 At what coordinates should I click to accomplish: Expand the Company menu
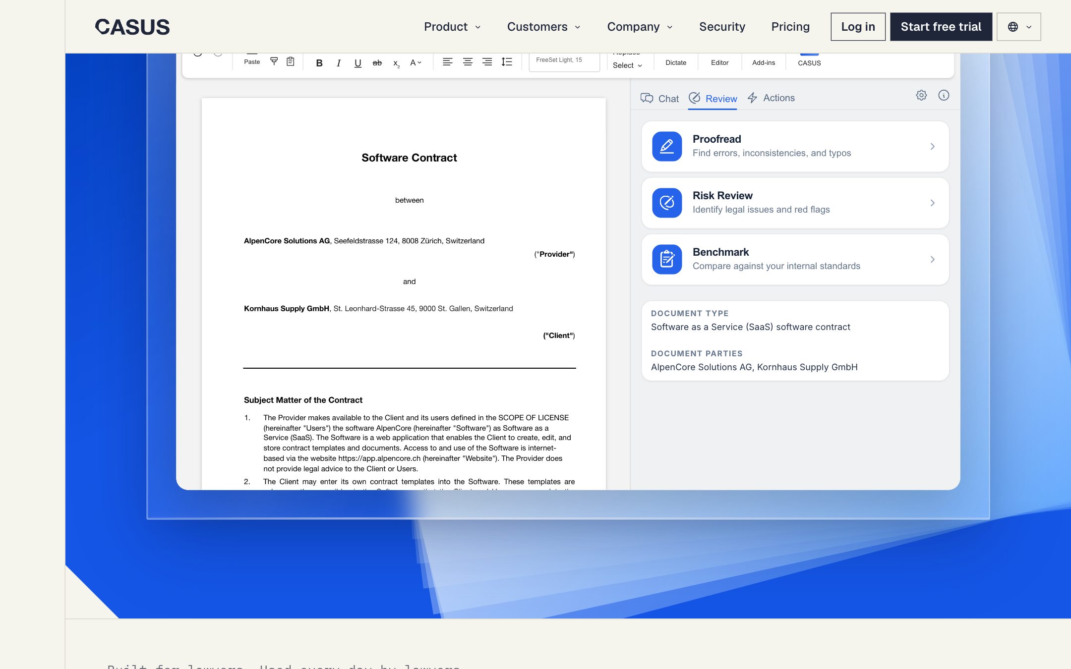tap(640, 27)
